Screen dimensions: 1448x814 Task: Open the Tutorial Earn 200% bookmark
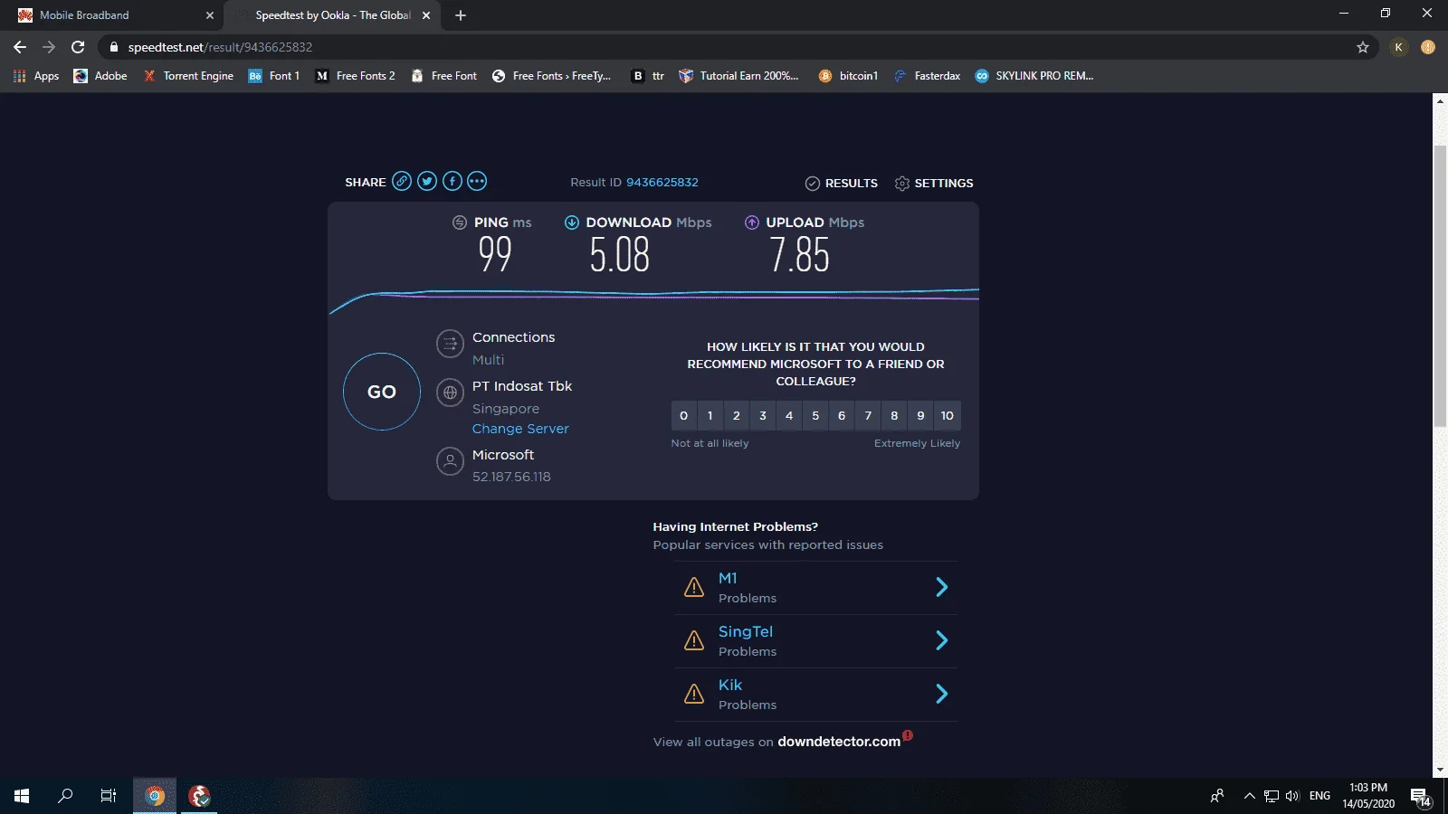click(x=738, y=76)
